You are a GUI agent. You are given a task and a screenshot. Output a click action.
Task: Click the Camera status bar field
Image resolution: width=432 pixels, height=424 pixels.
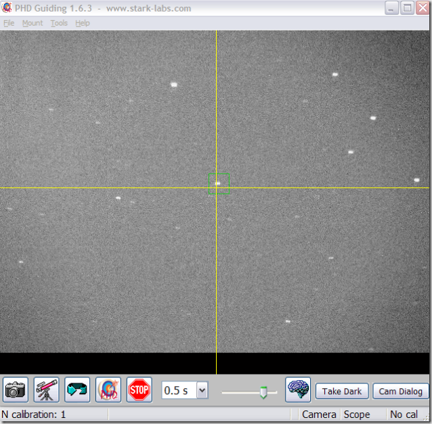click(x=319, y=415)
